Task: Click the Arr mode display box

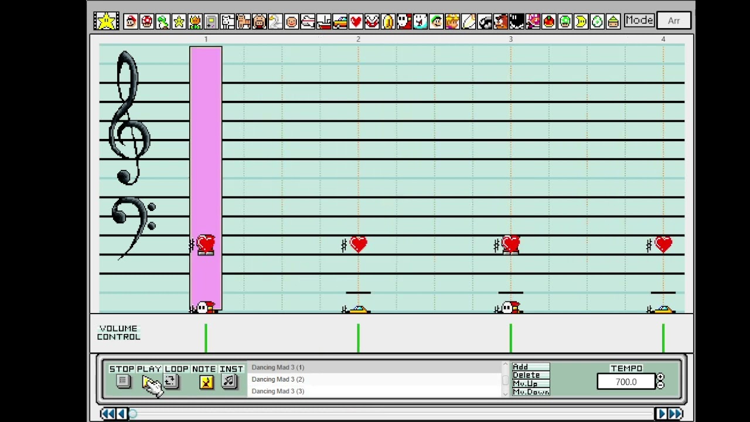Action: pyautogui.click(x=674, y=21)
